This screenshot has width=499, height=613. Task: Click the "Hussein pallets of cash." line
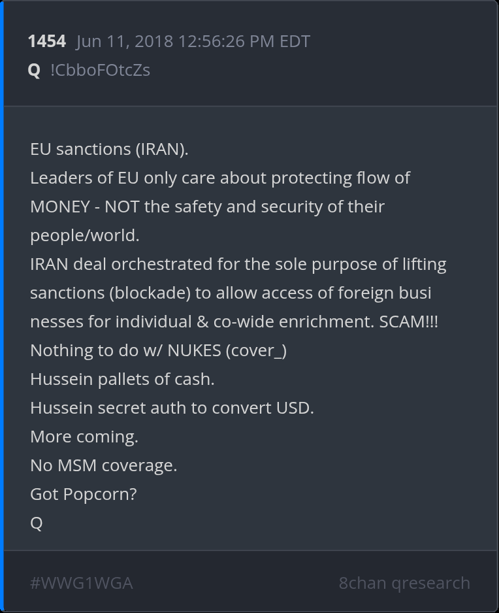(122, 379)
